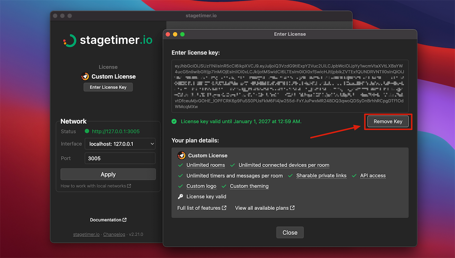Click the checkmark next to "Unlimited rooms"
The image size is (455, 258).
point(180,165)
